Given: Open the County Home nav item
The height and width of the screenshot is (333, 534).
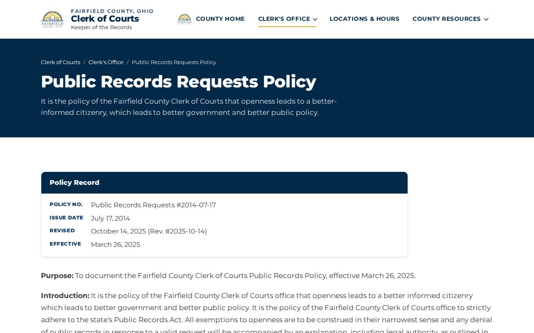Looking at the screenshot, I should (x=220, y=19).
